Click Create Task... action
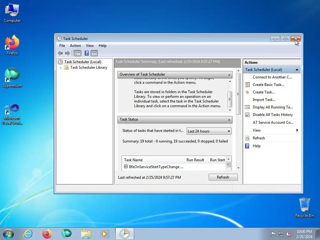Image resolution: width=320 pixels, height=240 pixels. (x=264, y=92)
